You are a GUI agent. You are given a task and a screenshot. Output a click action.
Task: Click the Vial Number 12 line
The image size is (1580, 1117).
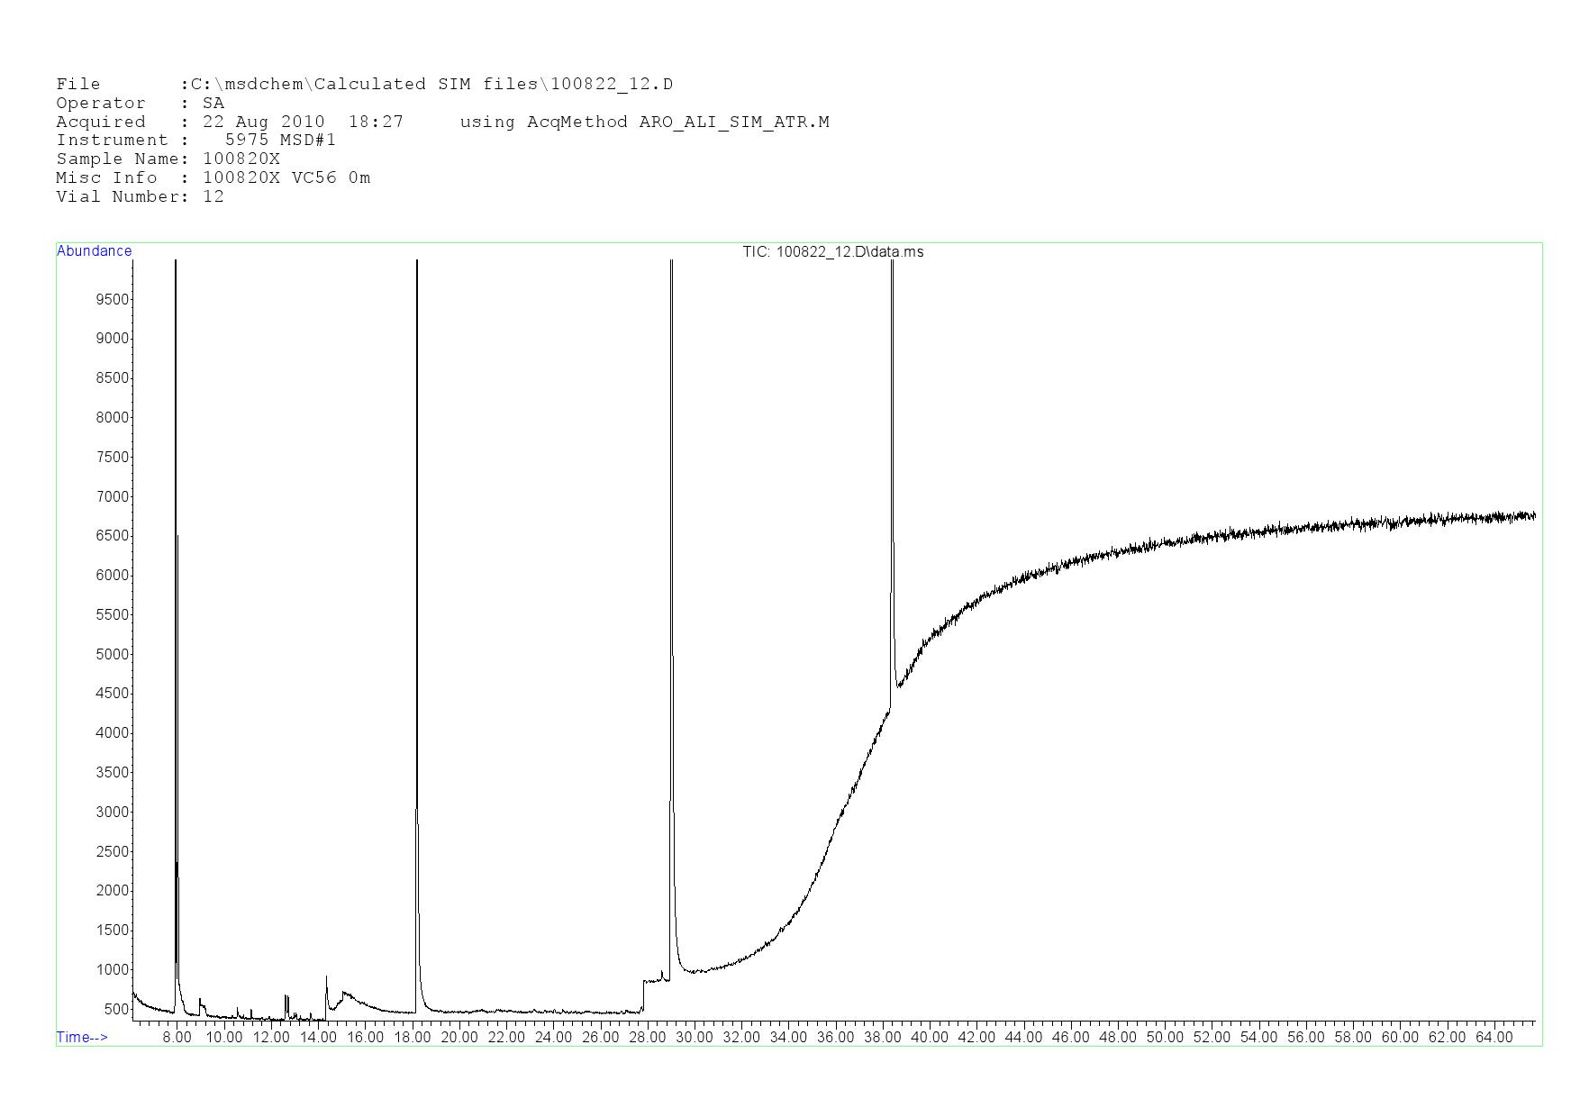[140, 197]
